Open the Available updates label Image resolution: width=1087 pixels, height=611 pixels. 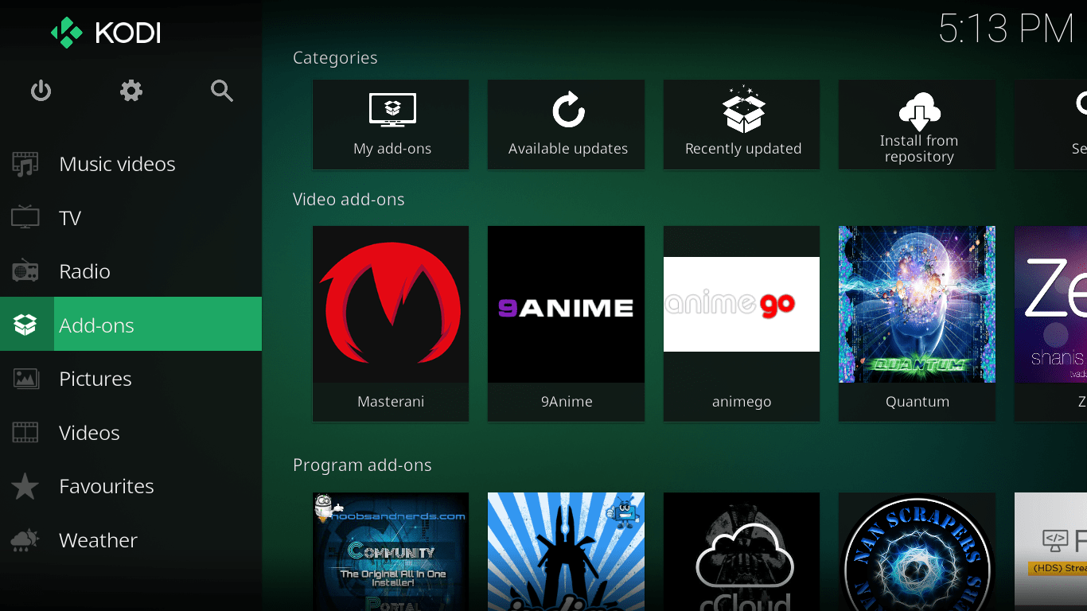568,149
